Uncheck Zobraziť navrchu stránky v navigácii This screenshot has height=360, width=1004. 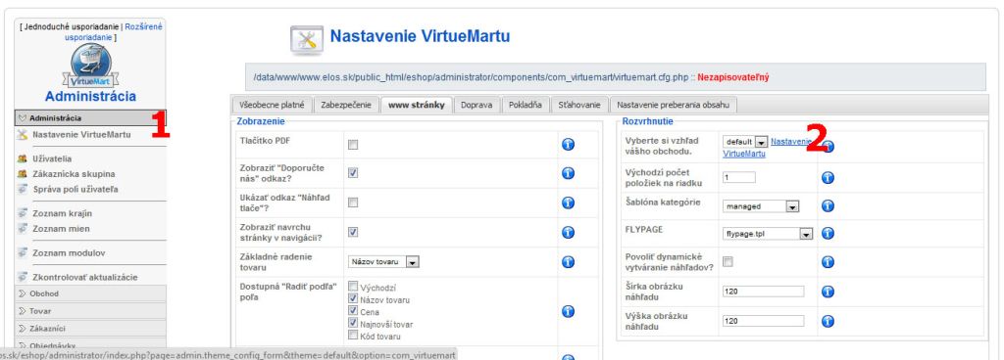(x=353, y=232)
